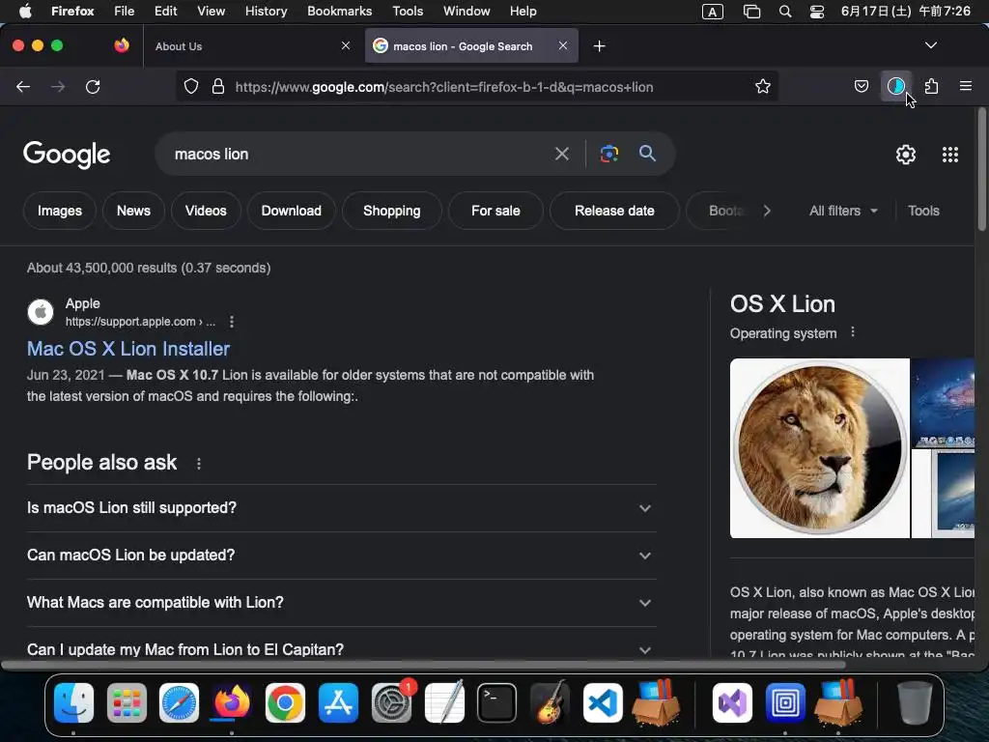Viewport: 989px width, 742px height.
Task: Launch Finder from the Dock
Action: [x=73, y=703]
